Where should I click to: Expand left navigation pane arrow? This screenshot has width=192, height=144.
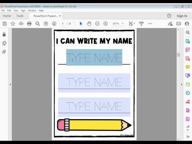coord(10,84)
